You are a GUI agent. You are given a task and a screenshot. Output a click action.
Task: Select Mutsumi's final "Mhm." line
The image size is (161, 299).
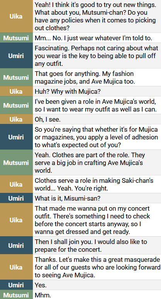point(43,295)
